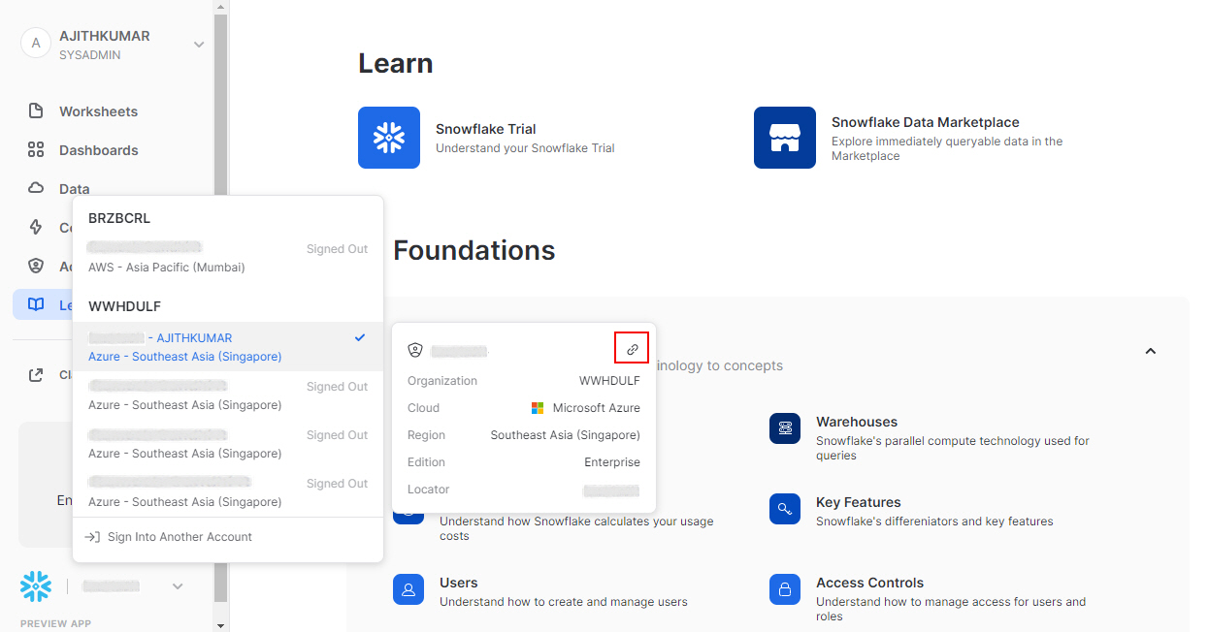Open Snowflake Data Marketplace link
Screen dimensions: 1209x632
pos(926,122)
